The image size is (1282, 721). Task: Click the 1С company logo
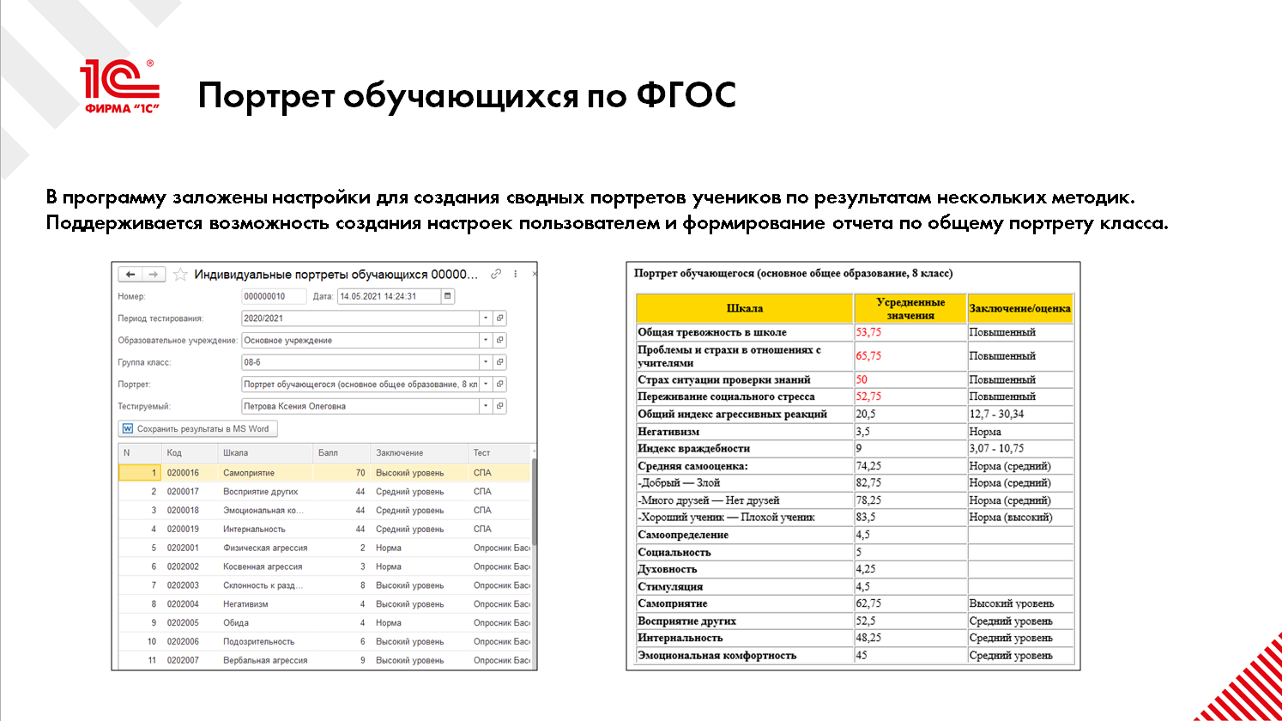click(121, 87)
